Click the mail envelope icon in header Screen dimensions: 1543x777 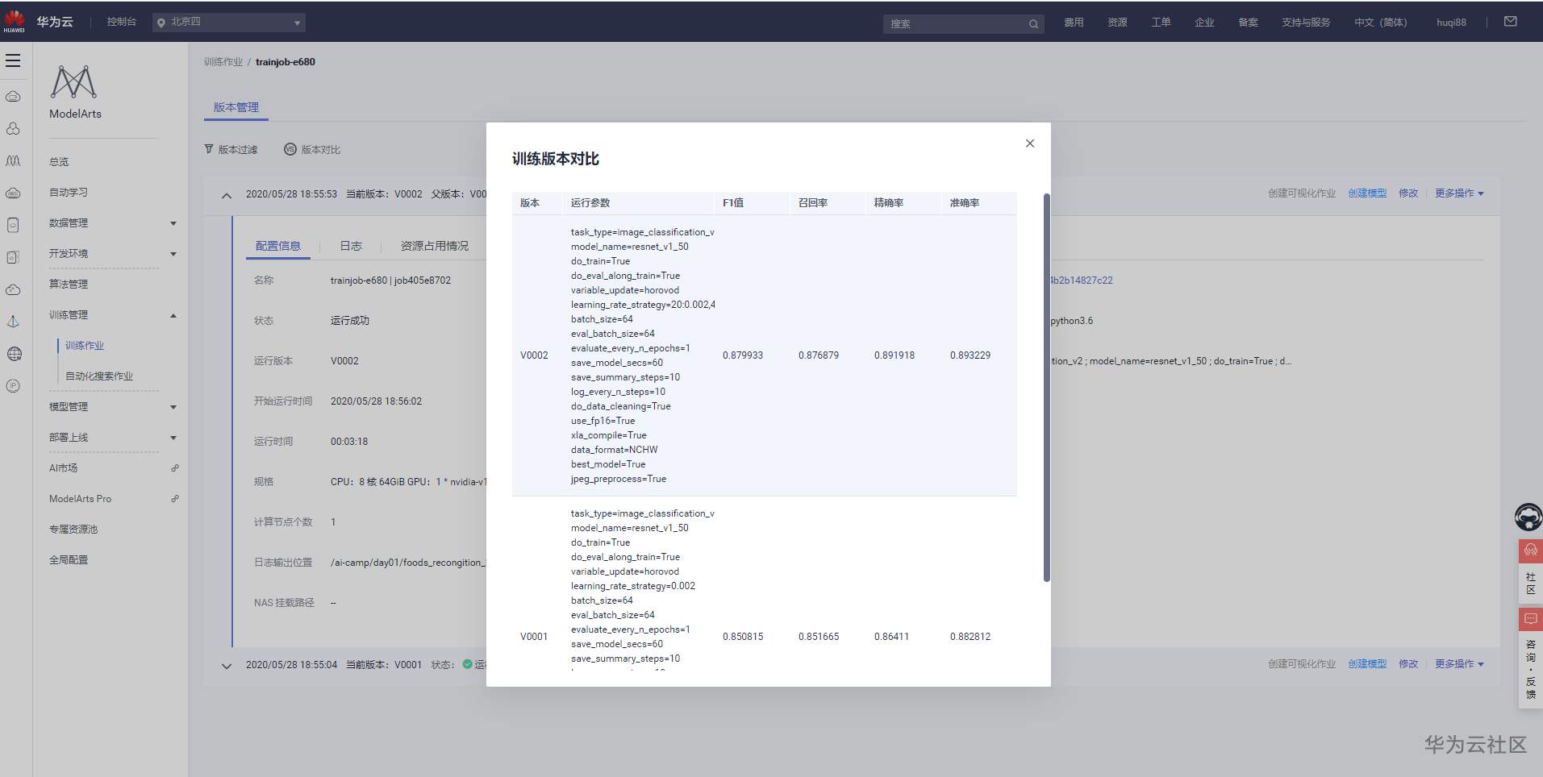click(1511, 22)
